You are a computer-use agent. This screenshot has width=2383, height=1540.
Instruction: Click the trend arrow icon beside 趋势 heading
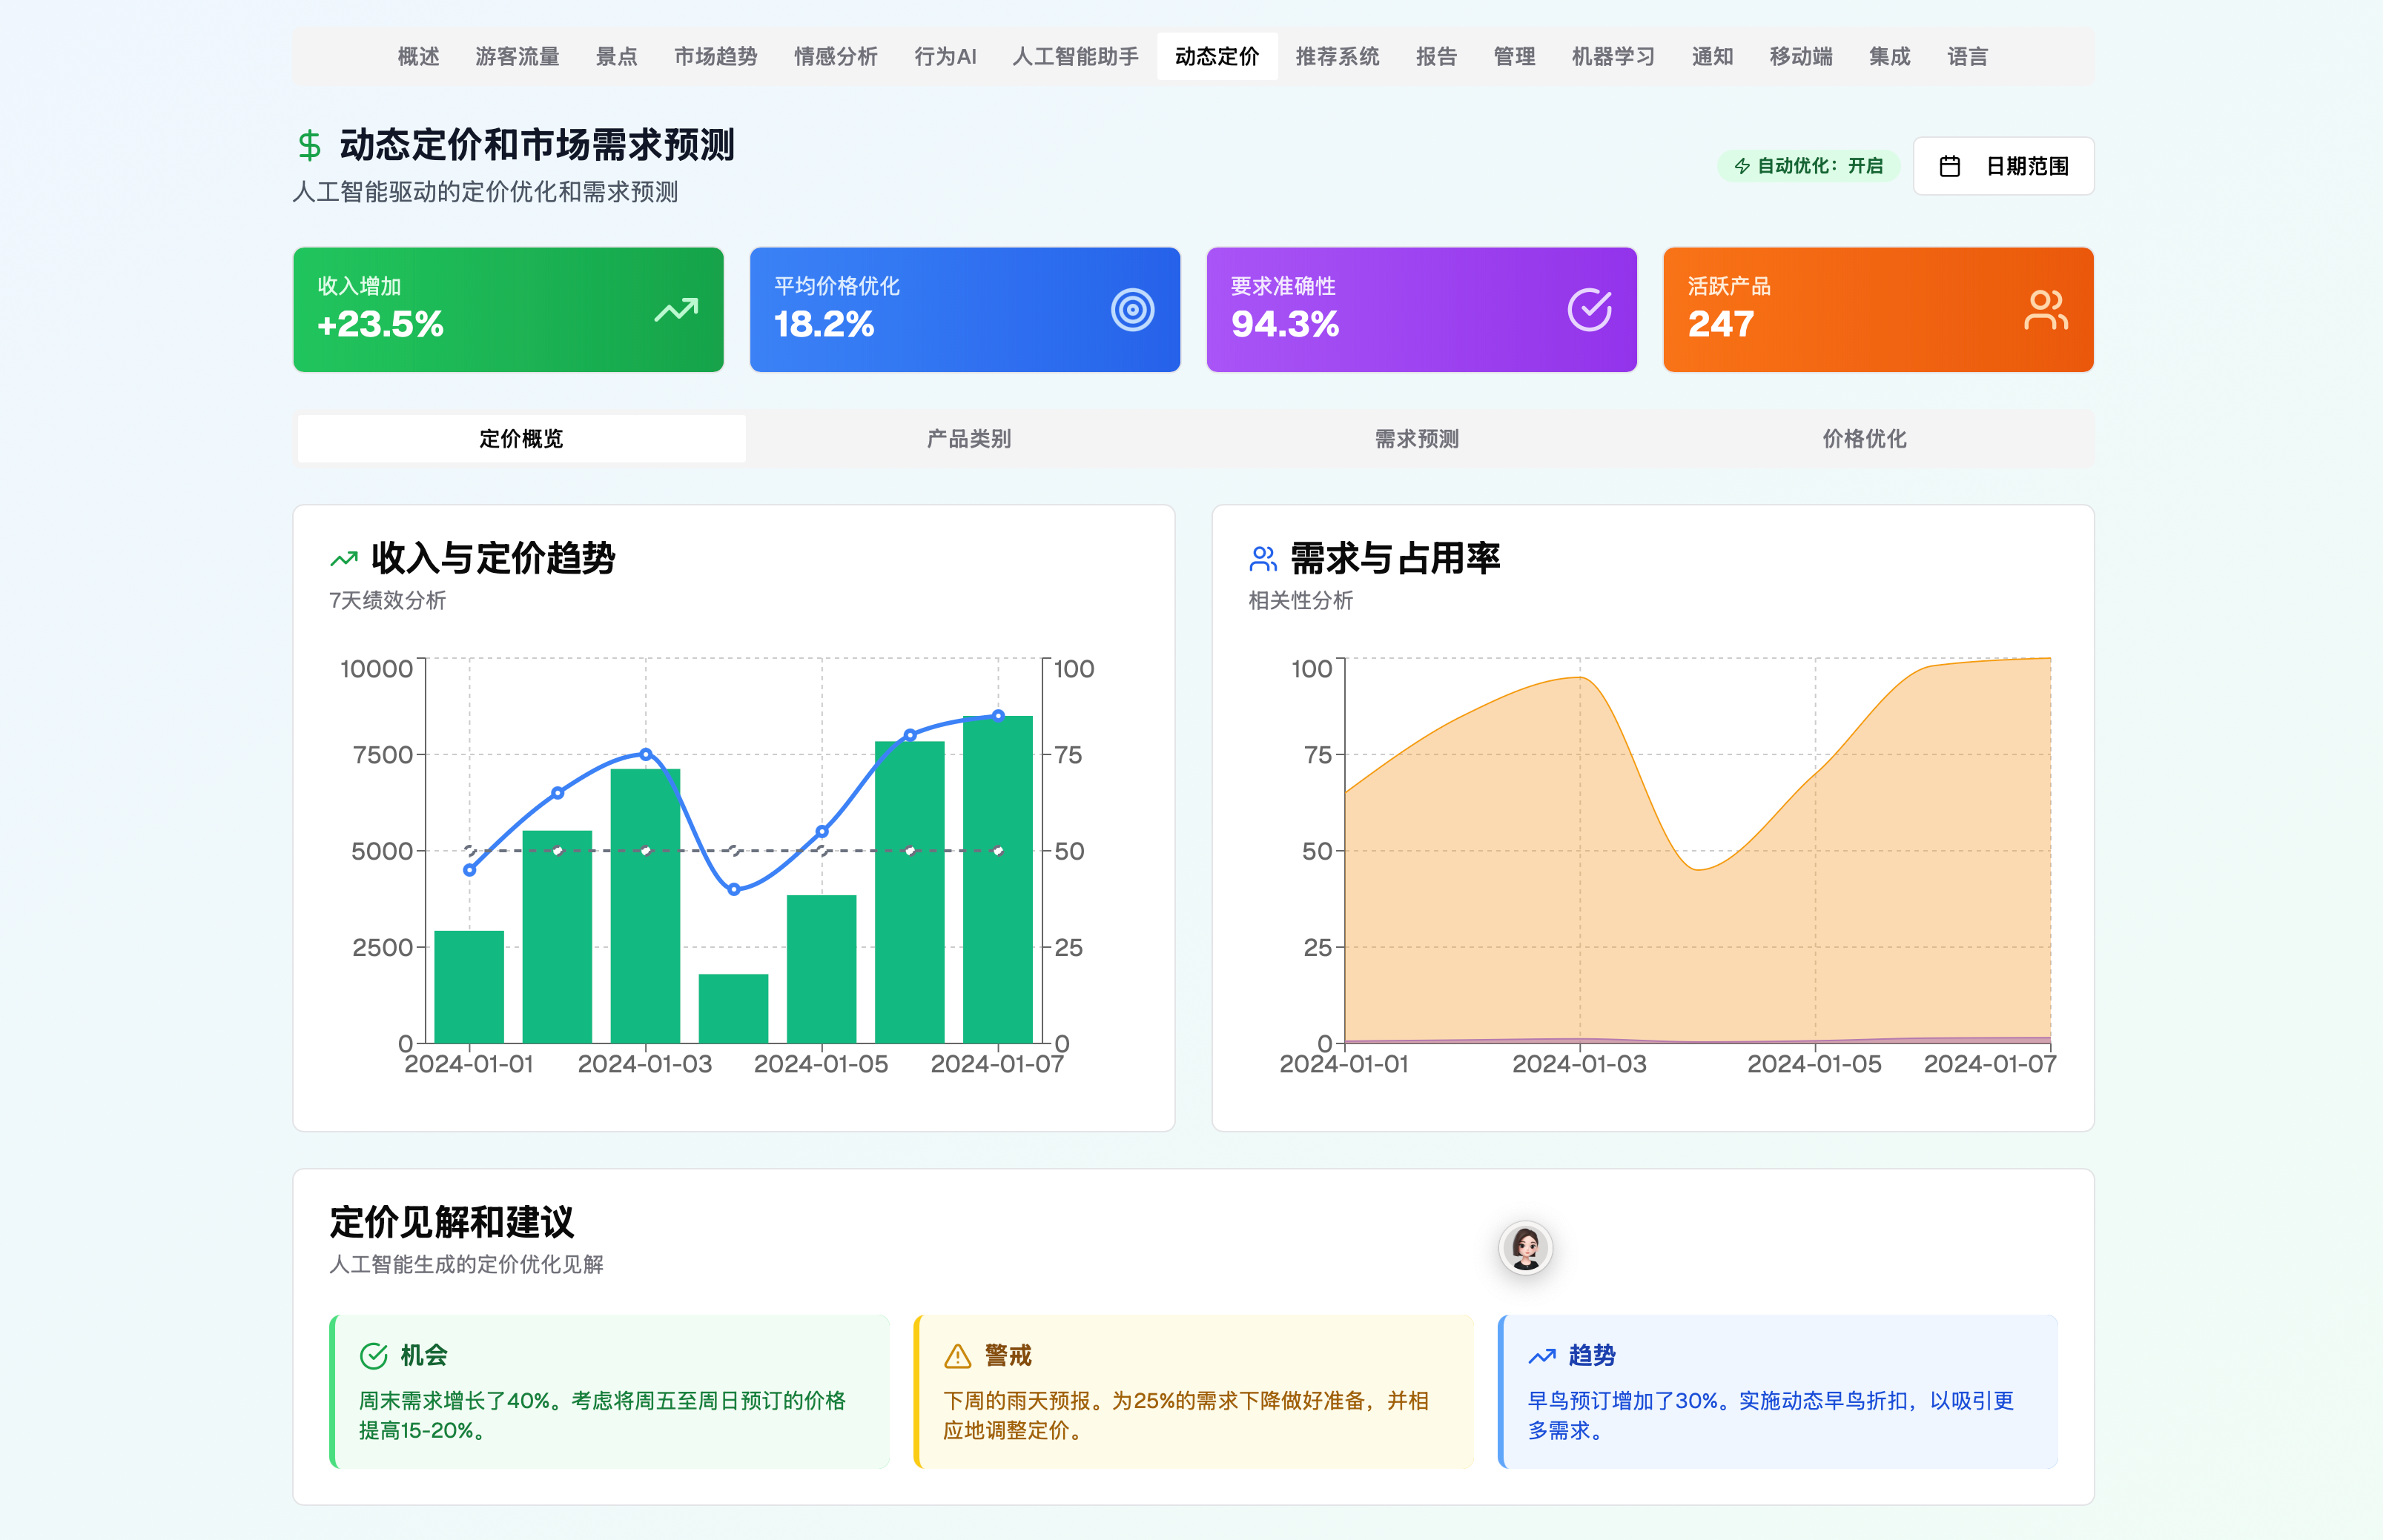(x=1541, y=1356)
